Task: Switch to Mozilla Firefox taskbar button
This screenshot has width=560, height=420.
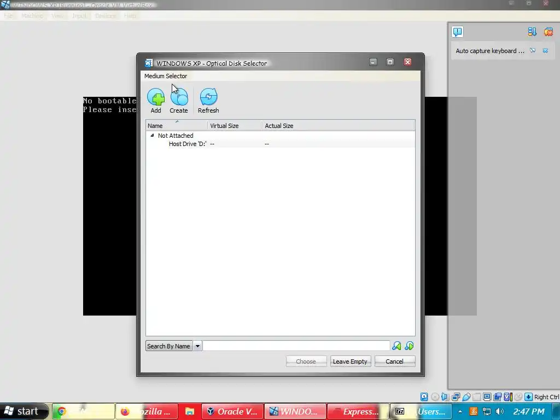Action: [x=147, y=411]
